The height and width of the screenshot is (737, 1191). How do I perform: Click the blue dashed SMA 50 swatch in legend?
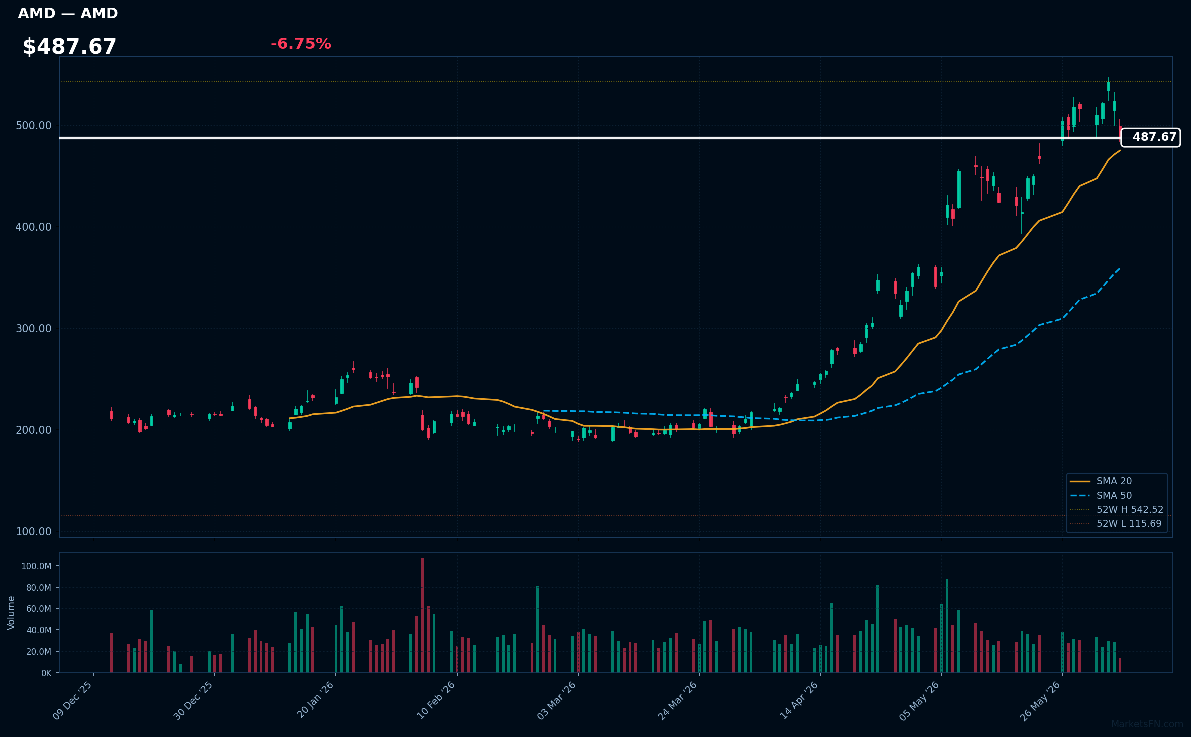(x=1080, y=496)
